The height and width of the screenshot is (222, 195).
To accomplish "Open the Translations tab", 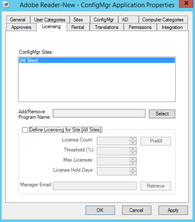I will click(x=107, y=27).
